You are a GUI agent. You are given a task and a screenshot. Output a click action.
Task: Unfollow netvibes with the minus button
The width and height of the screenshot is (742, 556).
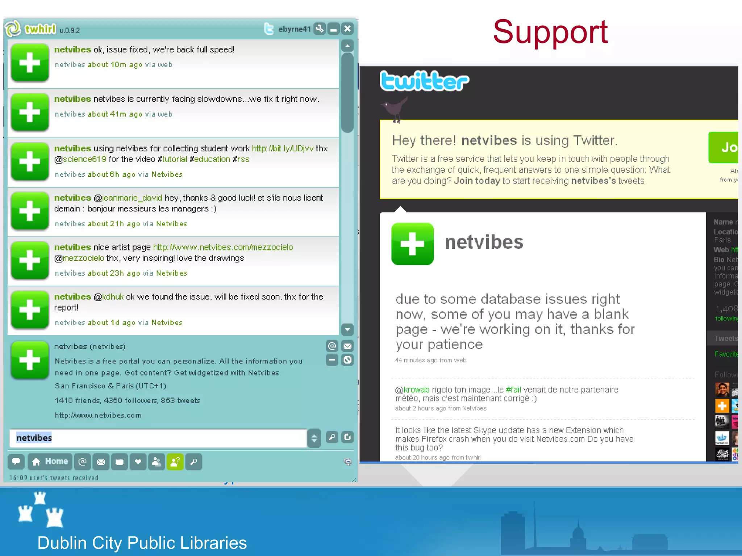[x=332, y=360]
